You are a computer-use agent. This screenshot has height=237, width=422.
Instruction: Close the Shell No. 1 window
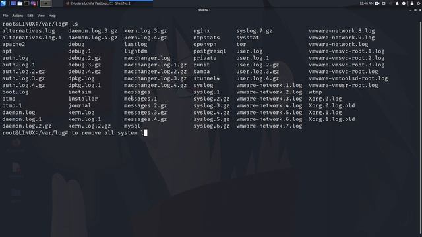pos(420,10)
